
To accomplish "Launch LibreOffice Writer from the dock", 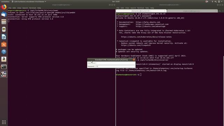I will pyautogui.click(x=4, y=37).
